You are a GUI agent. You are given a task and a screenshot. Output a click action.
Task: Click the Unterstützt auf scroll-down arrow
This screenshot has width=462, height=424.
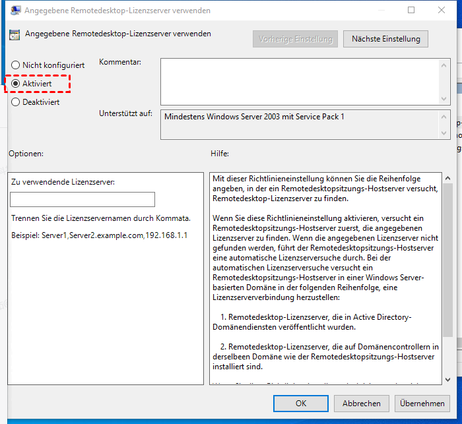444,133
